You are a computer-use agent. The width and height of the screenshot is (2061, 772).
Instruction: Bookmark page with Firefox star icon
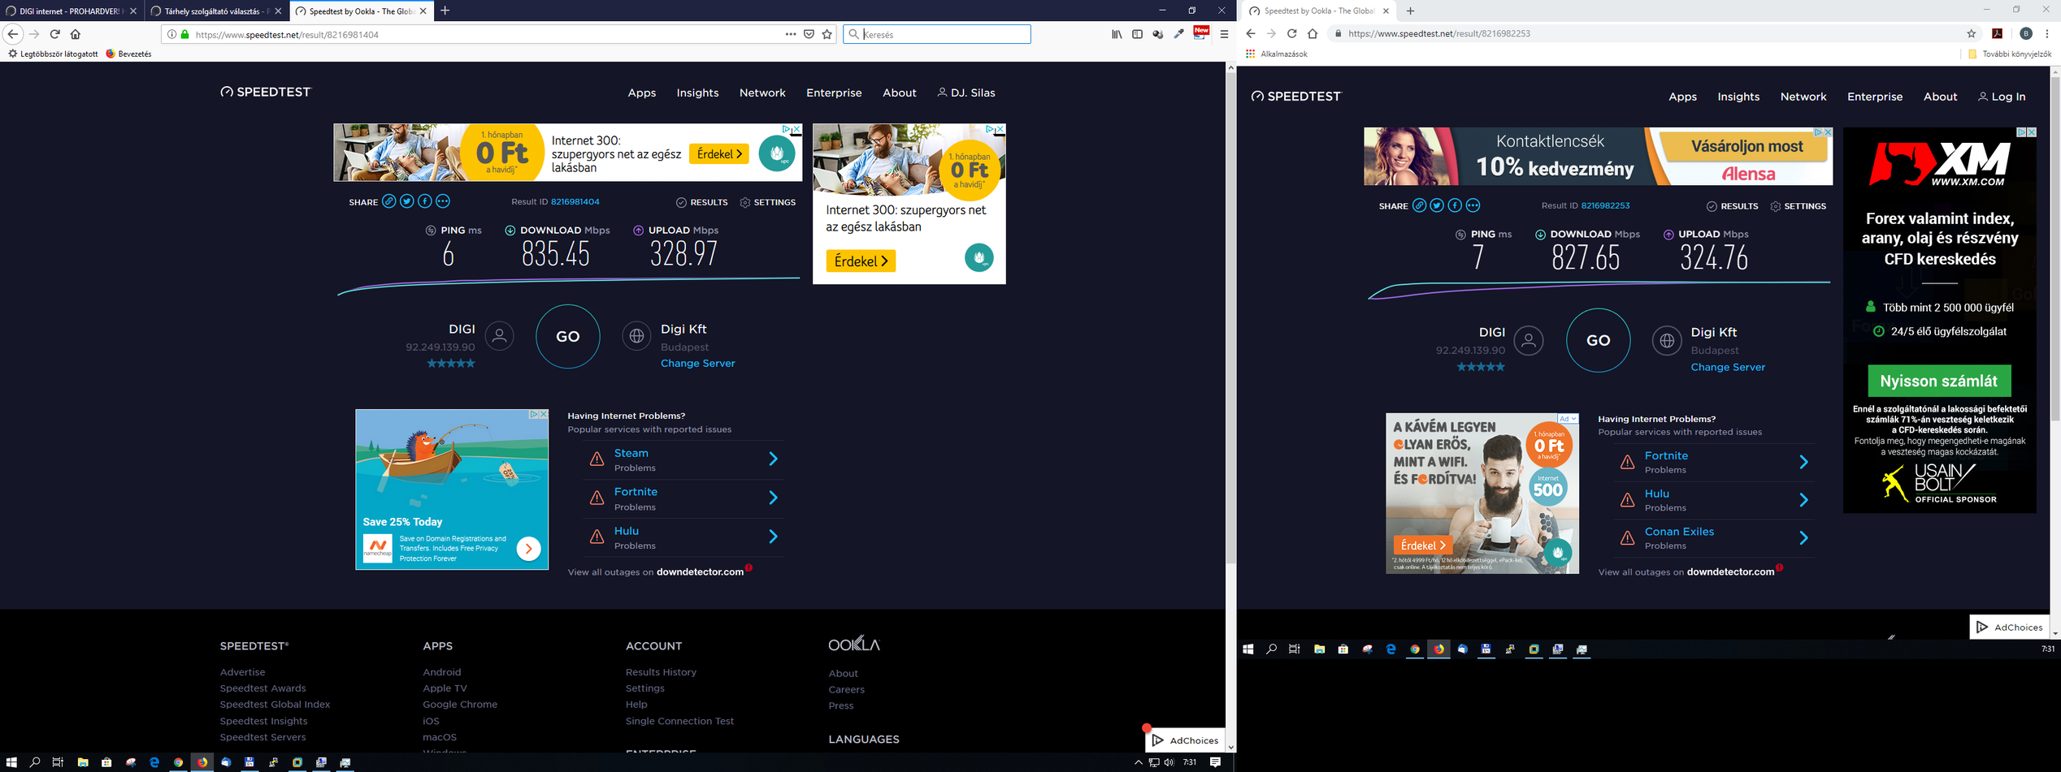[827, 34]
